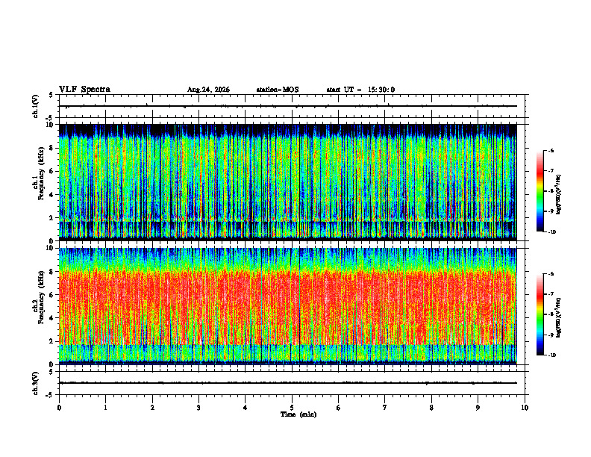Select the 9 minute tick label on time axis
591x457 pixels.
click(478, 408)
